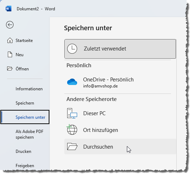
Task: Select the Zuletzt verwendet location
Action: (120, 49)
